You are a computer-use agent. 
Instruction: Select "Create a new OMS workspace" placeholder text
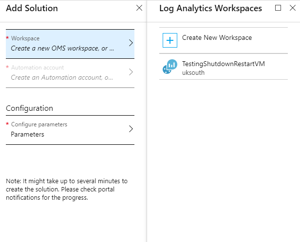coord(62,49)
